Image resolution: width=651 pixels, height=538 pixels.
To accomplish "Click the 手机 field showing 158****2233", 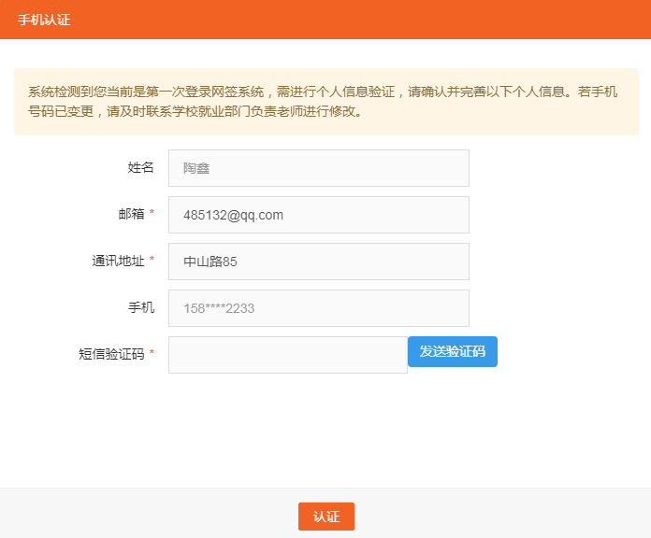I will (319, 308).
